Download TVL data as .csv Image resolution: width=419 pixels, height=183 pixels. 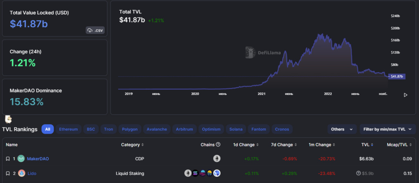tap(95, 30)
